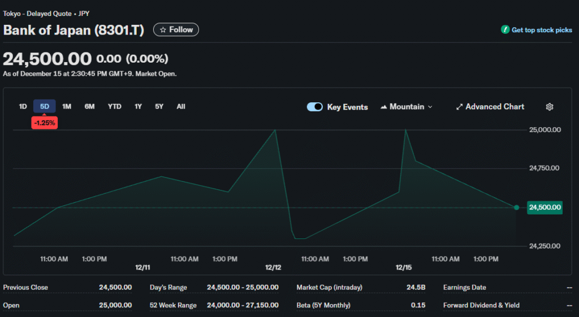The image size is (579, 317).
Task: Select the 5Y time range
Action: coord(159,106)
